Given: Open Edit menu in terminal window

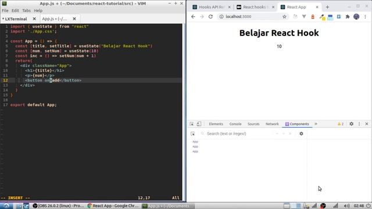Looking at the screenshot, I should (x=15, y=10).
